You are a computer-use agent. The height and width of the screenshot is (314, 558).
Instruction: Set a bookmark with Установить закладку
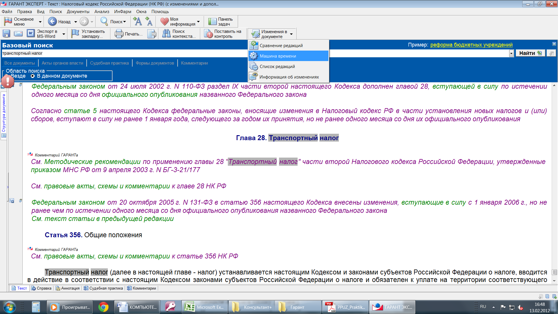tap(88, 34)
